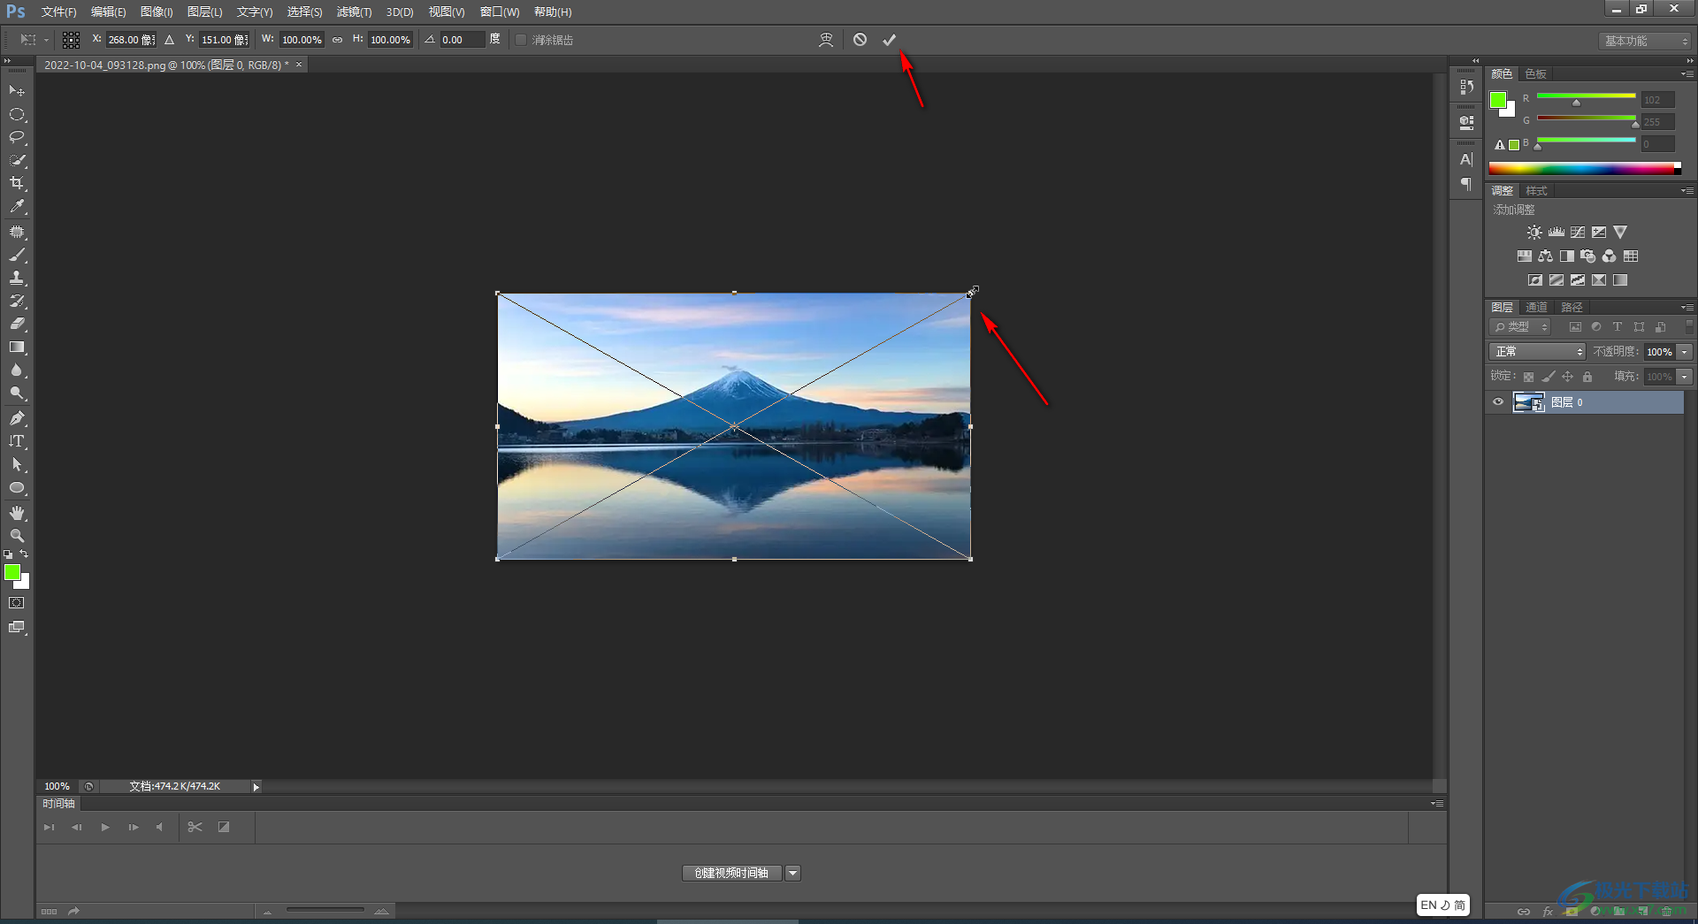Select the Pen tool

[17, 417]
